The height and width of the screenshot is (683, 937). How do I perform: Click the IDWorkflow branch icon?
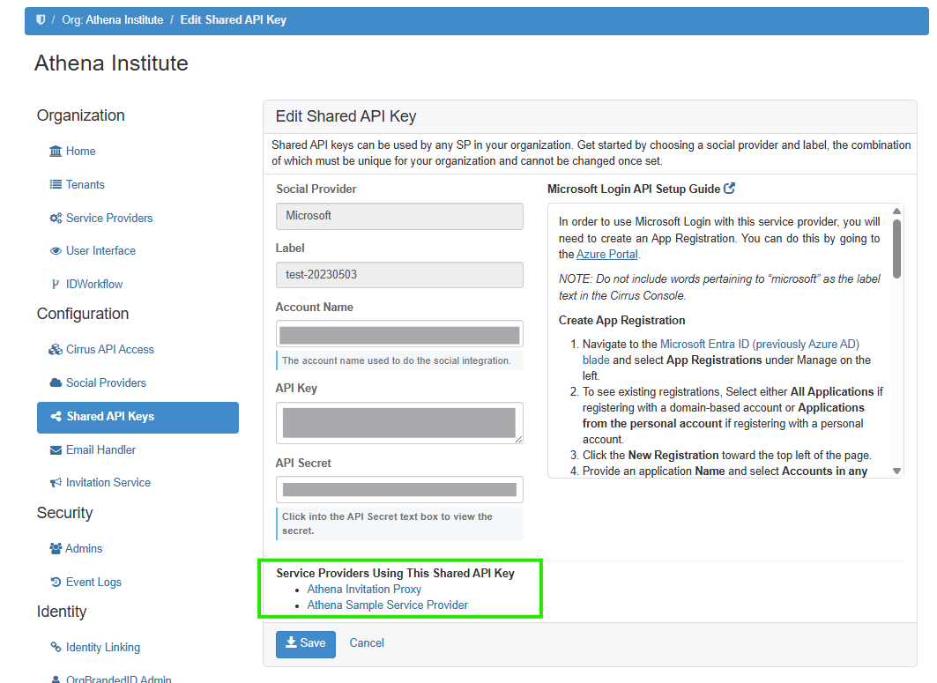click(56, 285)
